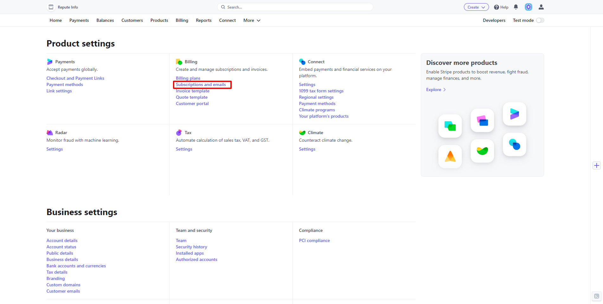Click the notifications bell icon

coord(516,7)
